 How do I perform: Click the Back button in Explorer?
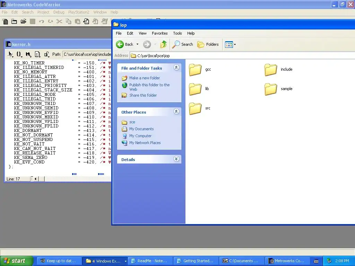tap(125, 44)
